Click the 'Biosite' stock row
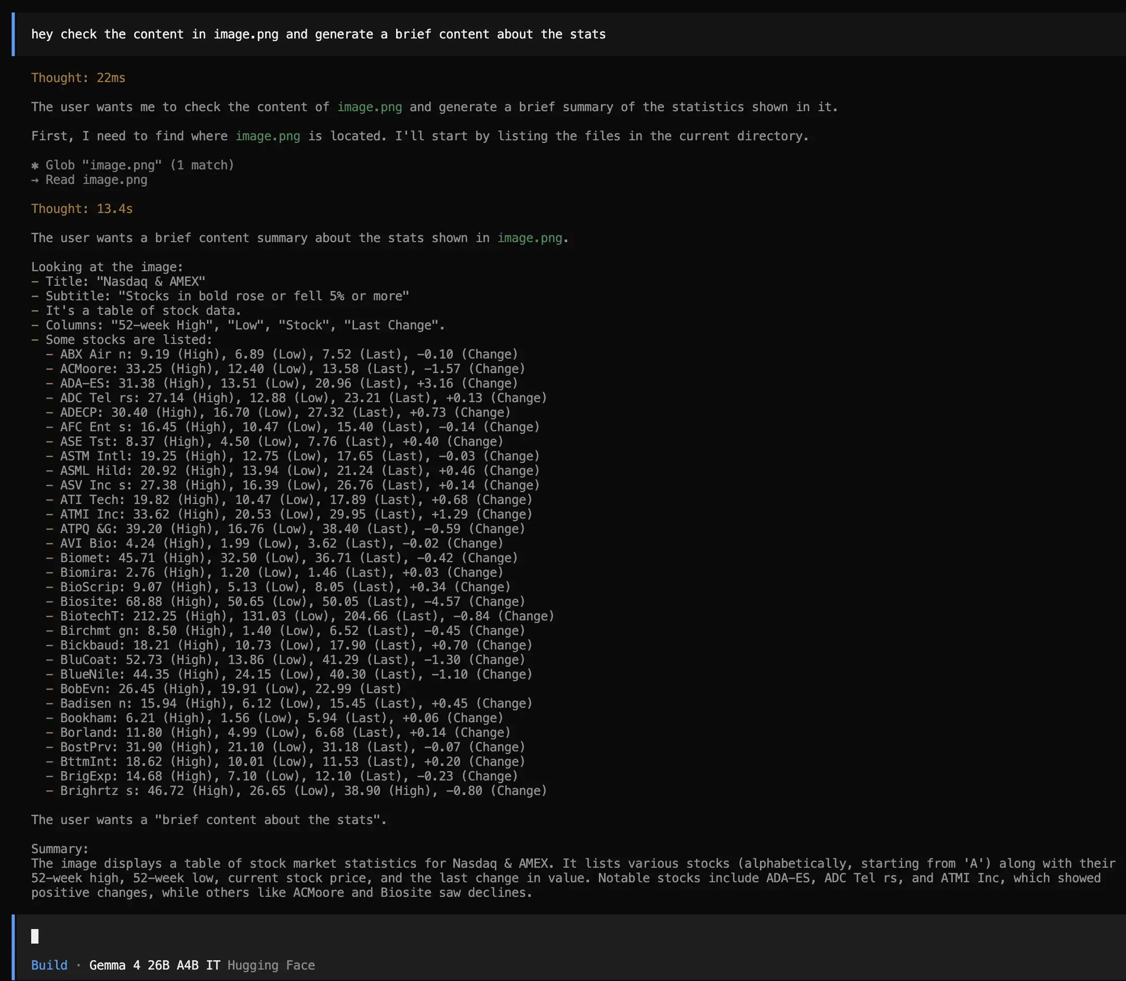The image size is (1126, 981). coord(285,601)
